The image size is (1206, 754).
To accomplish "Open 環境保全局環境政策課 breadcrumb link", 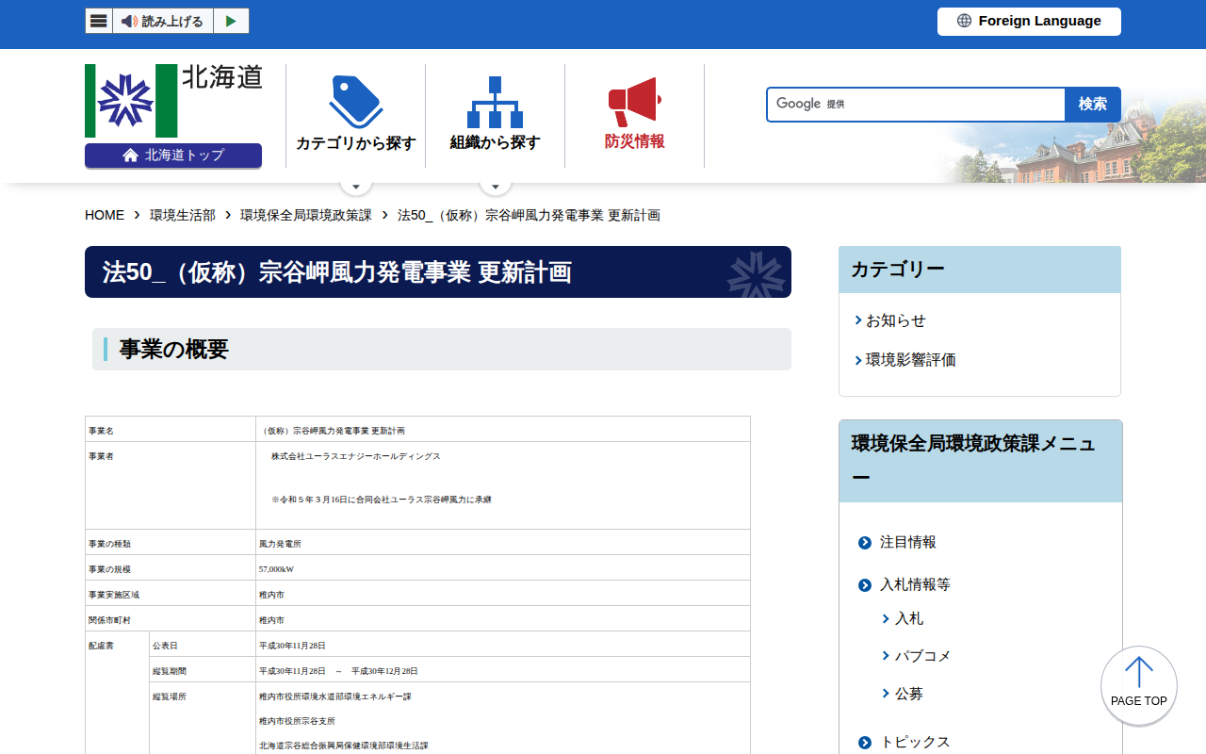I will (x=306, y=215).
